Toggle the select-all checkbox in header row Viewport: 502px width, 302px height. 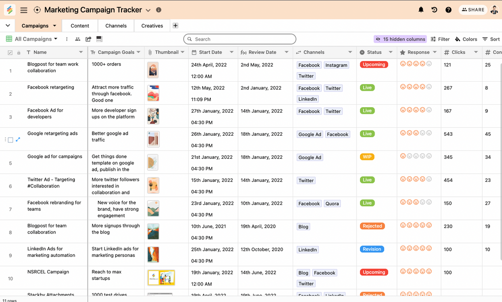coord(11,52)
